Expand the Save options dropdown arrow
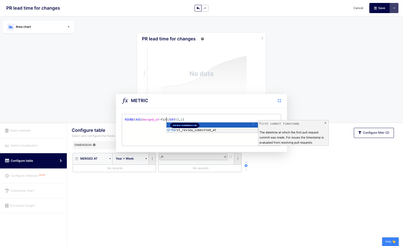Screen dimensions: 403x246 [x=394, y=8]
